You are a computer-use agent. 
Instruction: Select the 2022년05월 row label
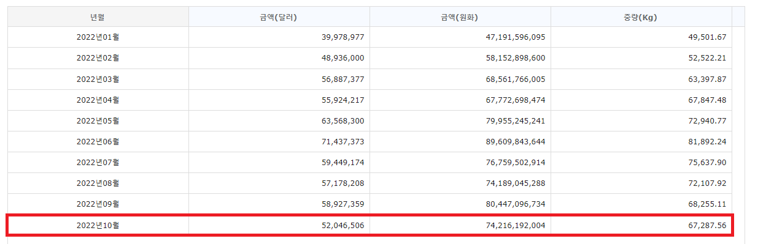[98, 120]
